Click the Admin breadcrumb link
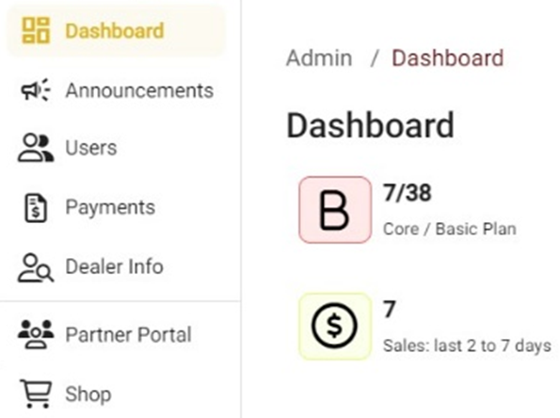Image resolution: width=560 pixels, height=418 pixels. pos(319,57)
